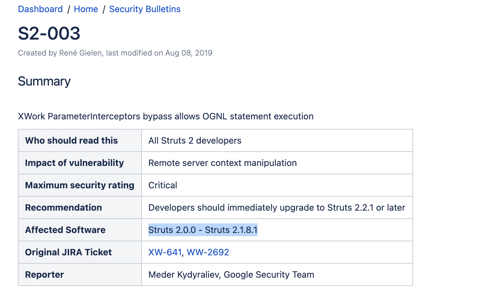Click the 'Affected Software' header cell

tap(80, 230)
